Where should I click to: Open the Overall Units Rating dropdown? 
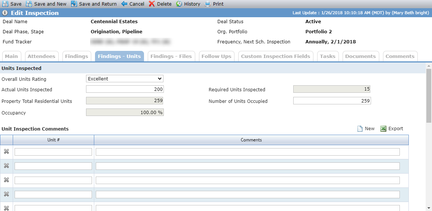pos(125,79)
